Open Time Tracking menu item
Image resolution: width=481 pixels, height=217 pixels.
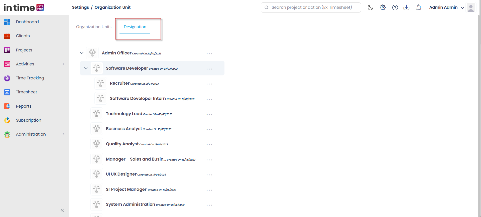(30, 78)
